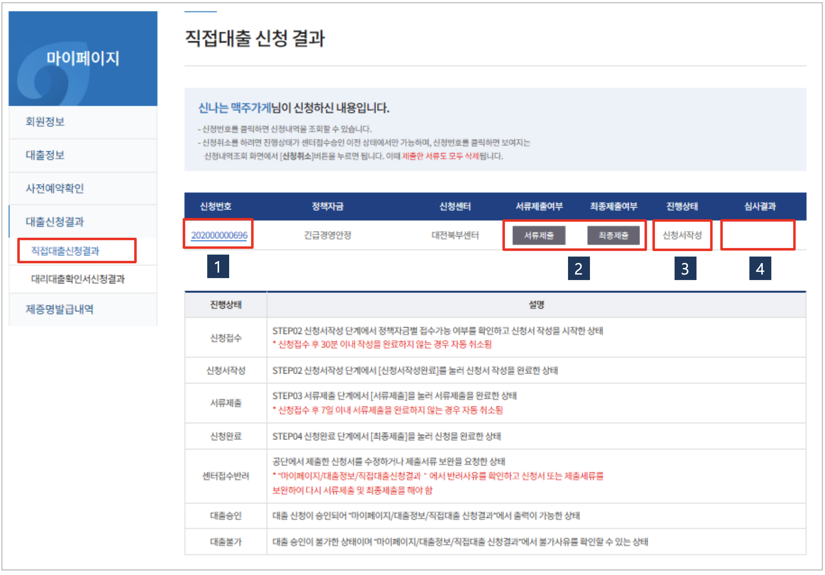Click the 서류제출 button
Viewport: 825px width, 575px height.
(539, 235)
